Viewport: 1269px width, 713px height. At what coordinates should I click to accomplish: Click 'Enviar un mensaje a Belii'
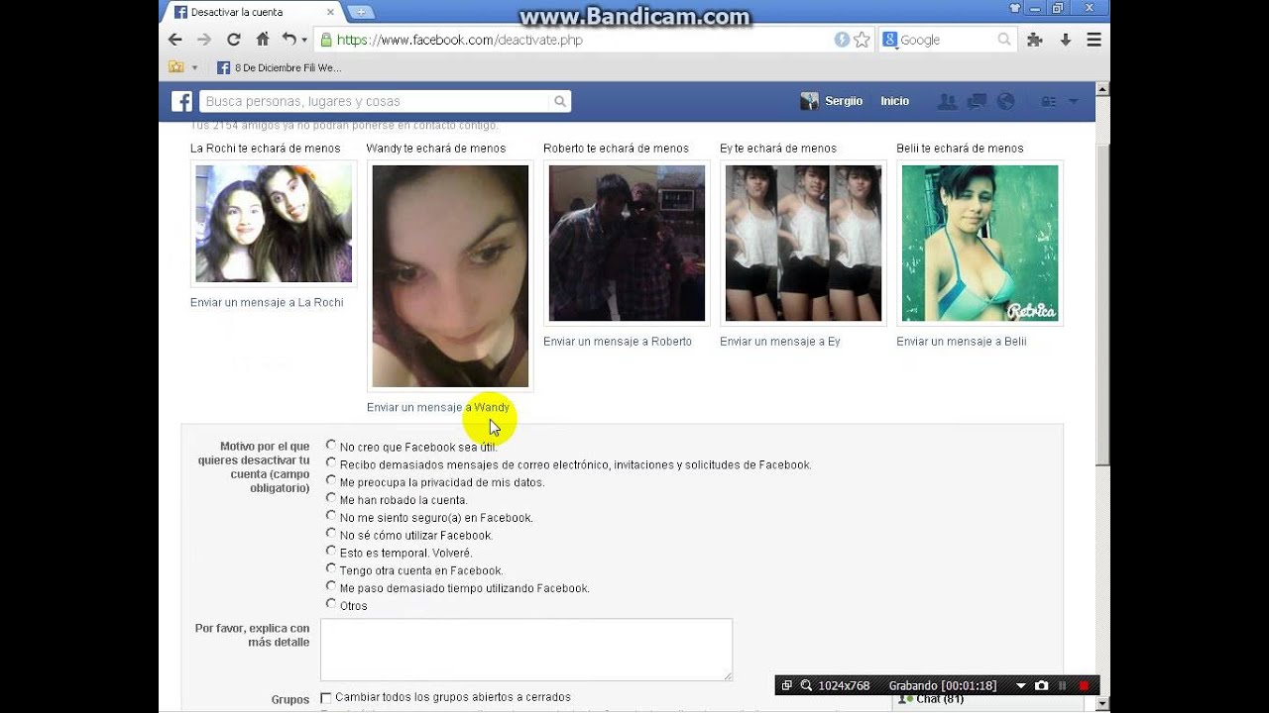[x=962, y=341]
